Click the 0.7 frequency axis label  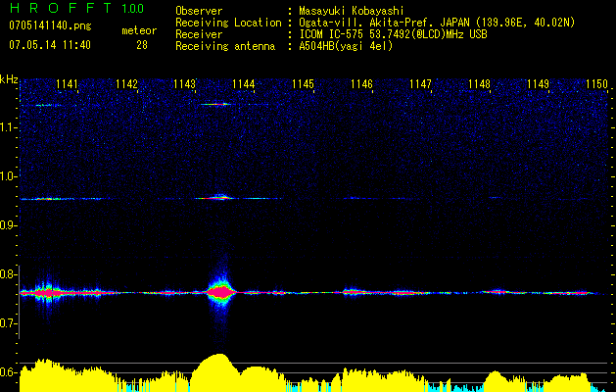pos(9,323)
